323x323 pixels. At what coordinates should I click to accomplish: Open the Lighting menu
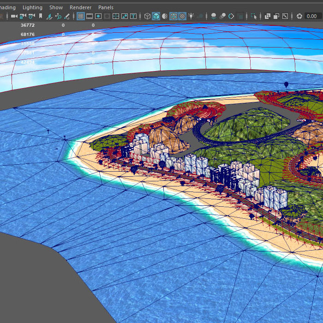(x=32, y=7)
